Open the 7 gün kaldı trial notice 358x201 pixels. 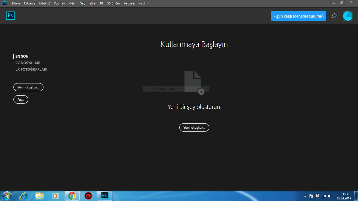point(299,16)
